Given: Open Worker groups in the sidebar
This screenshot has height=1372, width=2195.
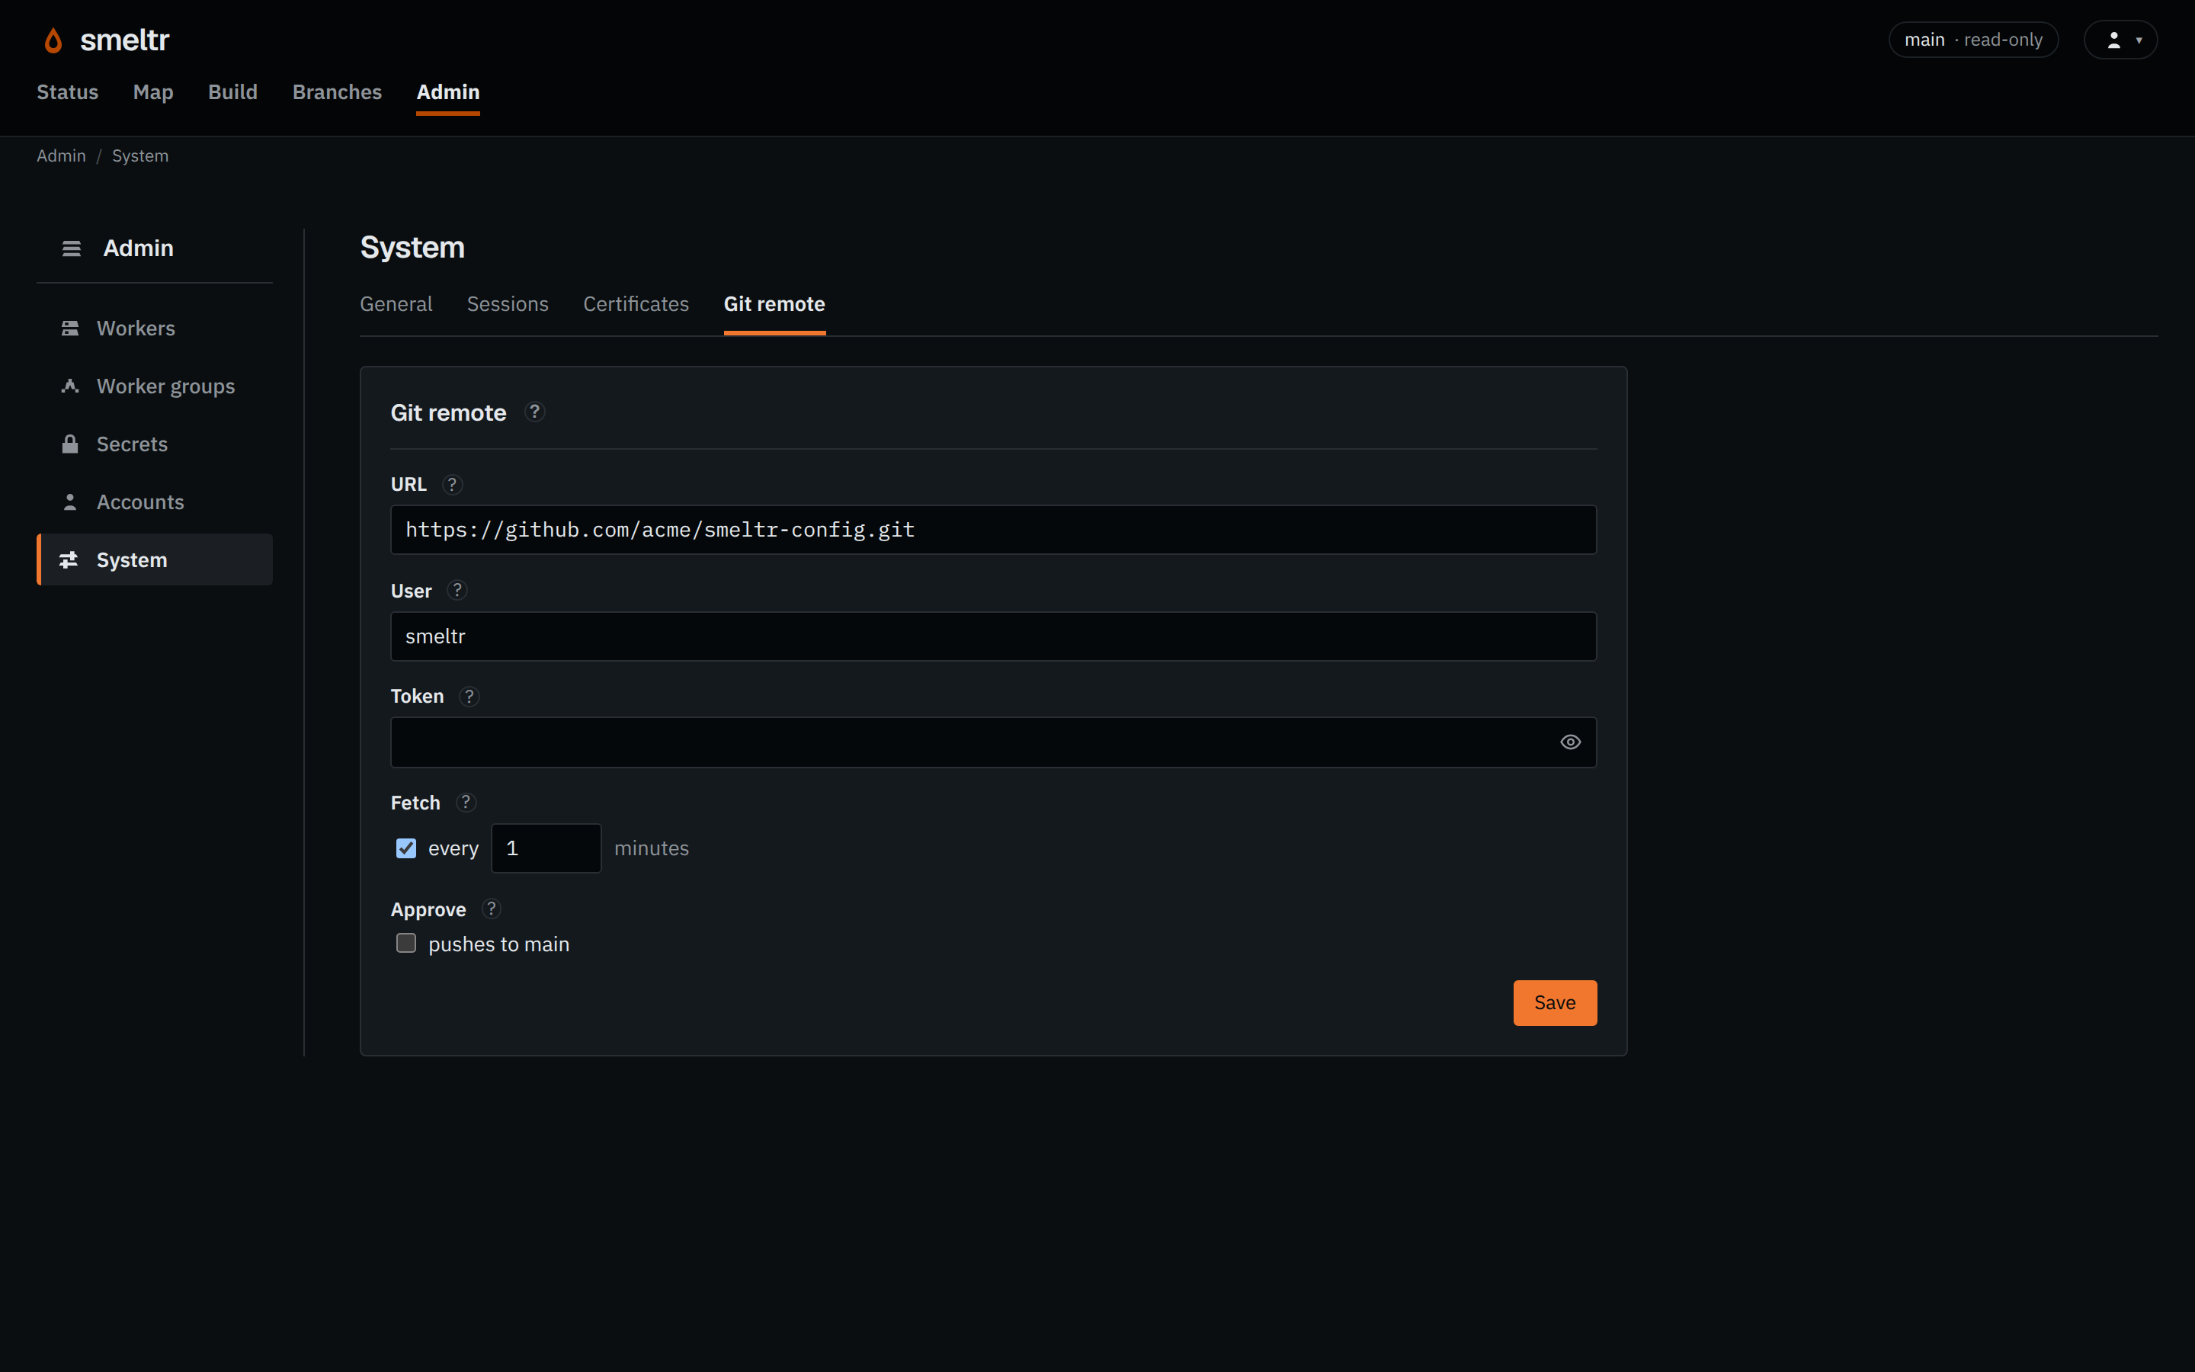Looking at the screenshot, I should (x=154, y=386).
